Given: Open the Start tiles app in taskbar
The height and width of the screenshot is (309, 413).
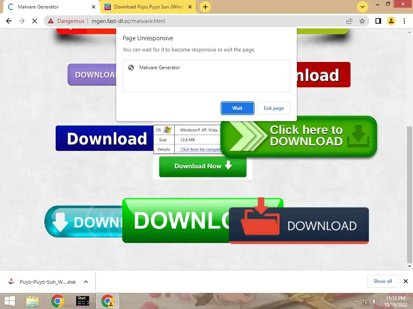Looking at the screenshot, I should (82, 301).
